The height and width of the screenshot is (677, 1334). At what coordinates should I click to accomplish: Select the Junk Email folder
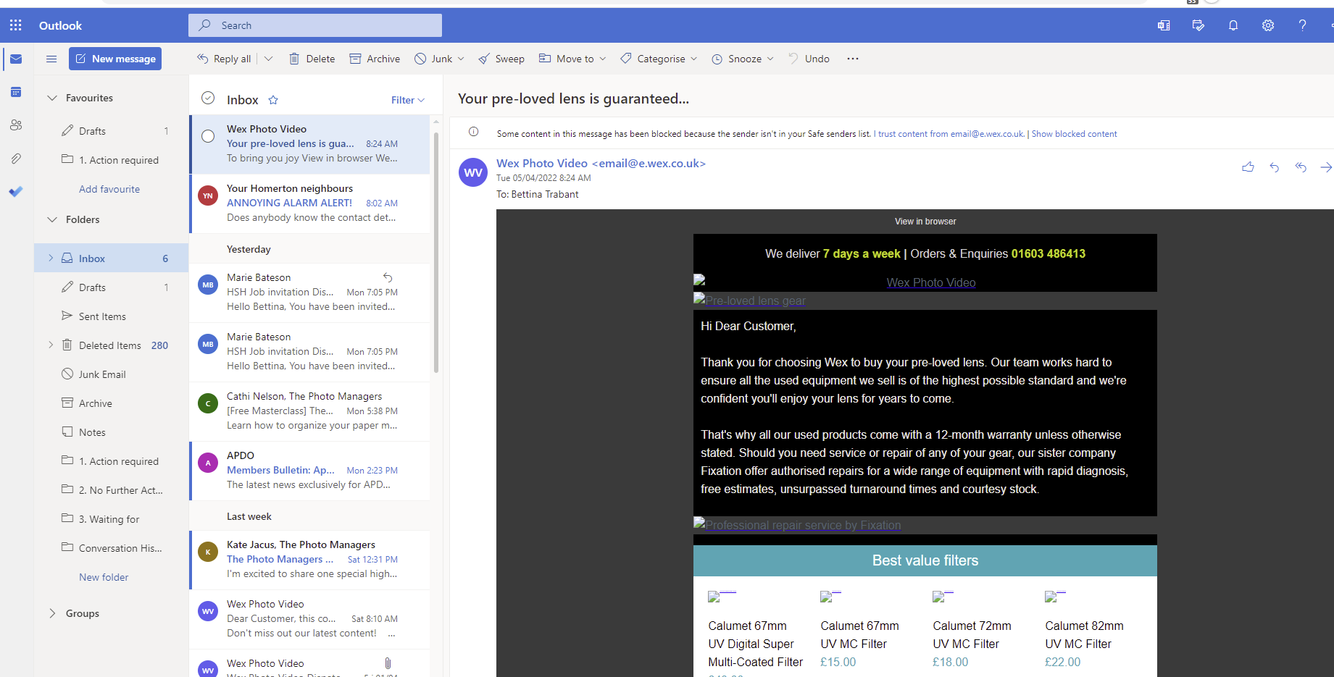(x=101, y=374)
